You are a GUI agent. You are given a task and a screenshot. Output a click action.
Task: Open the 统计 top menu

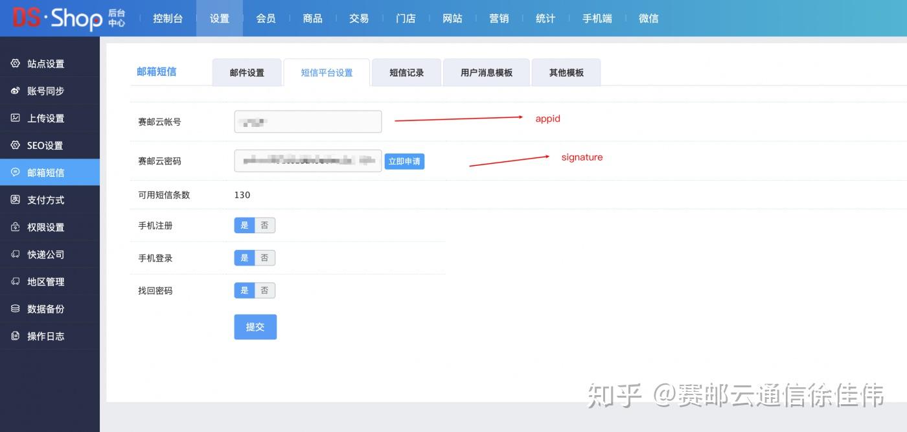pyautogui.click(x=545, y=18)
